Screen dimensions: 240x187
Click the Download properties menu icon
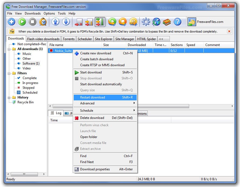click(76, 169)
